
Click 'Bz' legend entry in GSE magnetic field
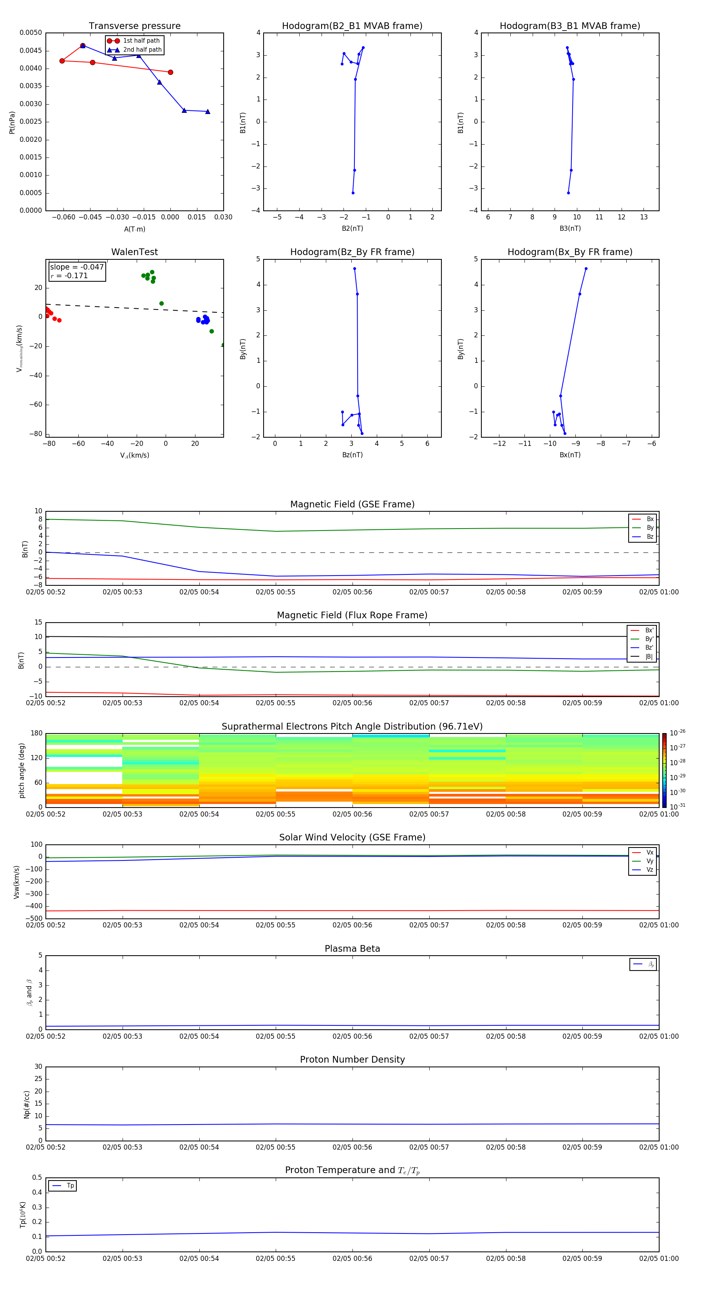point(643,536)
